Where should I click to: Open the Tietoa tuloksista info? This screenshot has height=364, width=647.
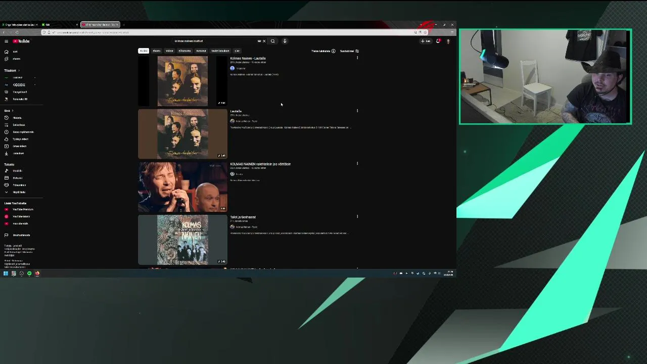click(323, 51)
